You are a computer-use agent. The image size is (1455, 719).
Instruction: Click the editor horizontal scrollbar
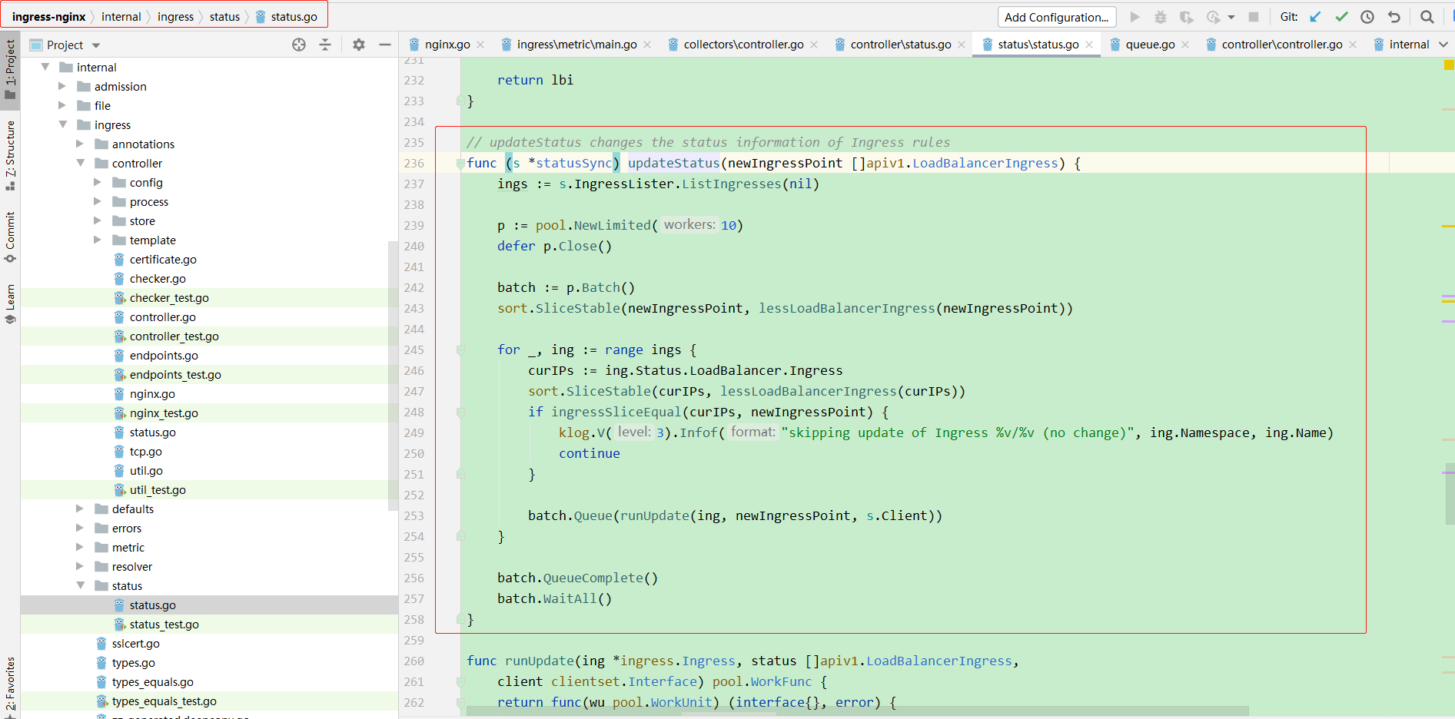857,711
